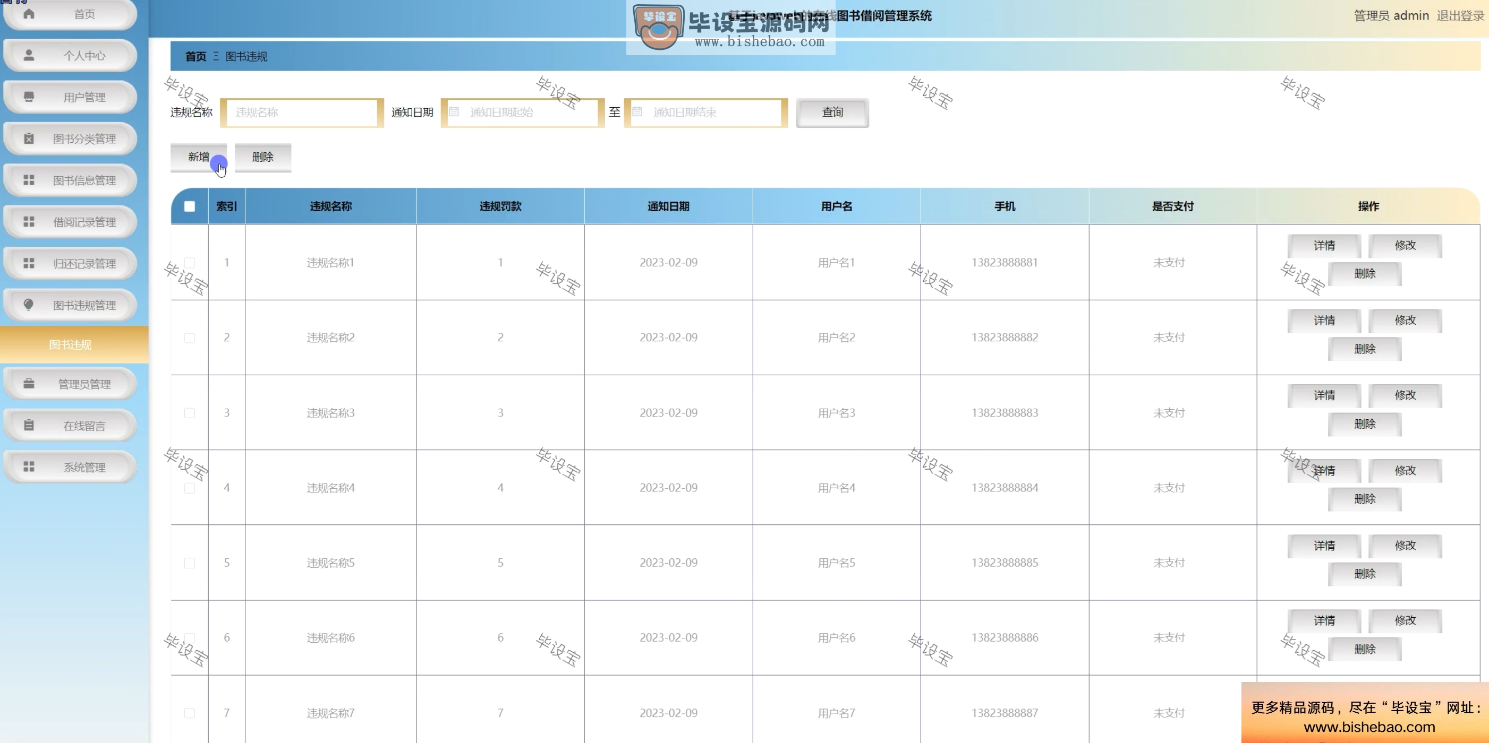Click 首页 in the breadcrumb

pyautogui.click(x=195, y=56)
